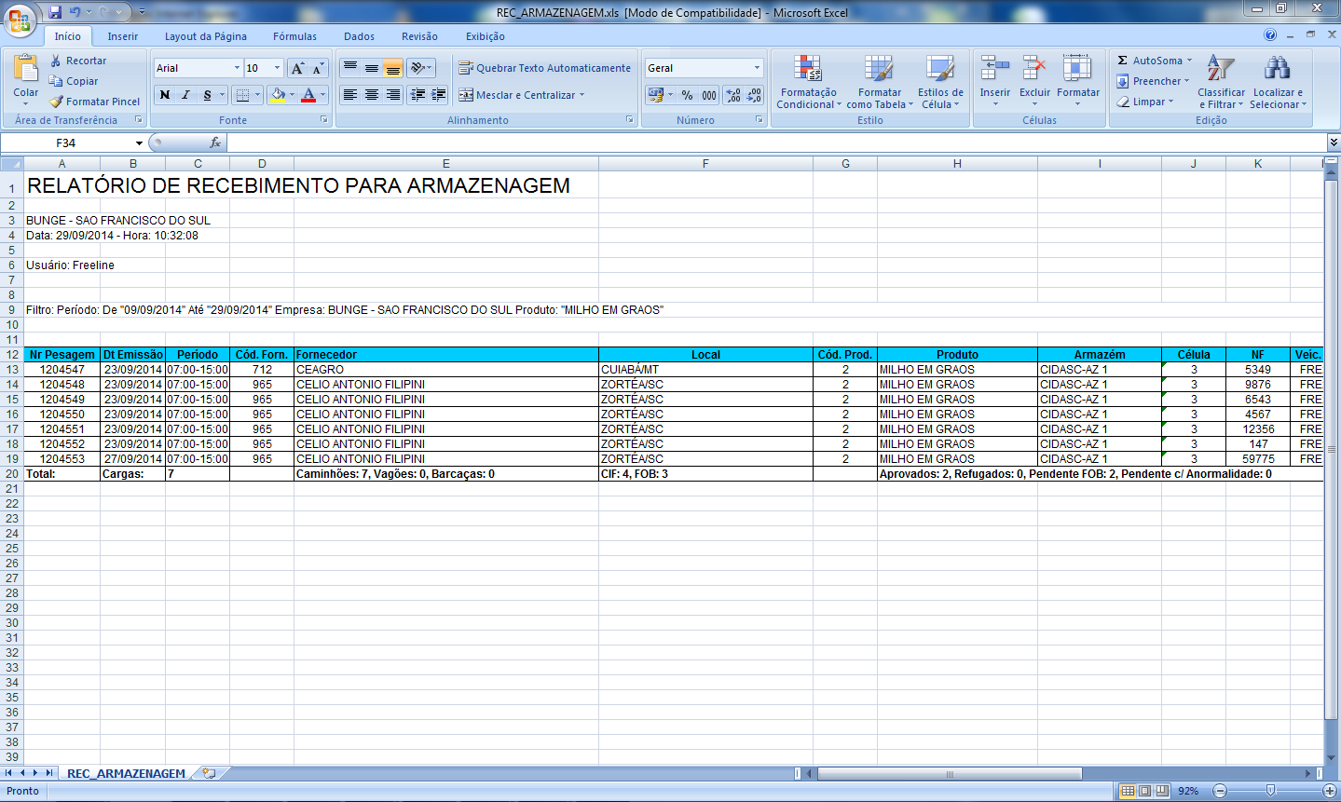Click the percent style icon
The width and height of the screenshot is (1341, 802).
[x=687, y=95]
